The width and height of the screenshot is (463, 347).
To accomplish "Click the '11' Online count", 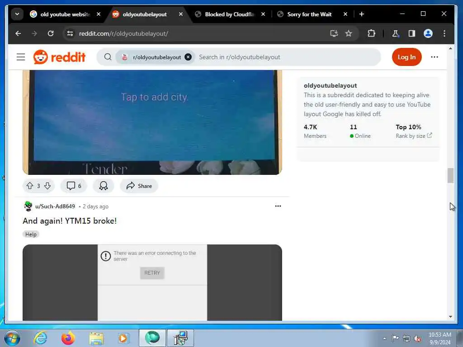I will click(x=354, y=127).
